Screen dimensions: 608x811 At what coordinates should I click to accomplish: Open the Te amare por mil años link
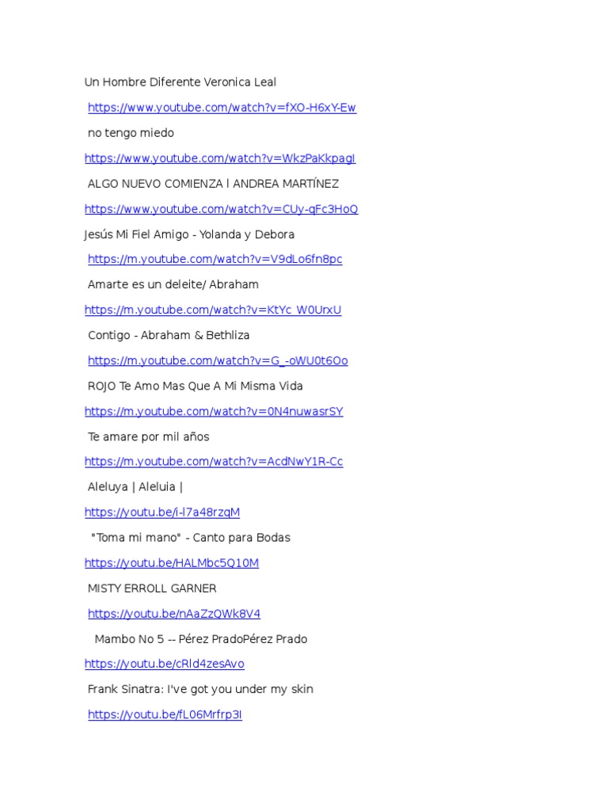point(214,462)
